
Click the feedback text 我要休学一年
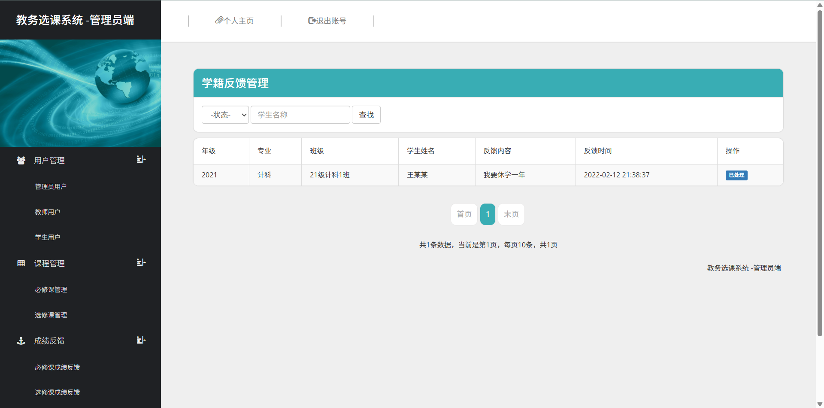coord(504,175)
